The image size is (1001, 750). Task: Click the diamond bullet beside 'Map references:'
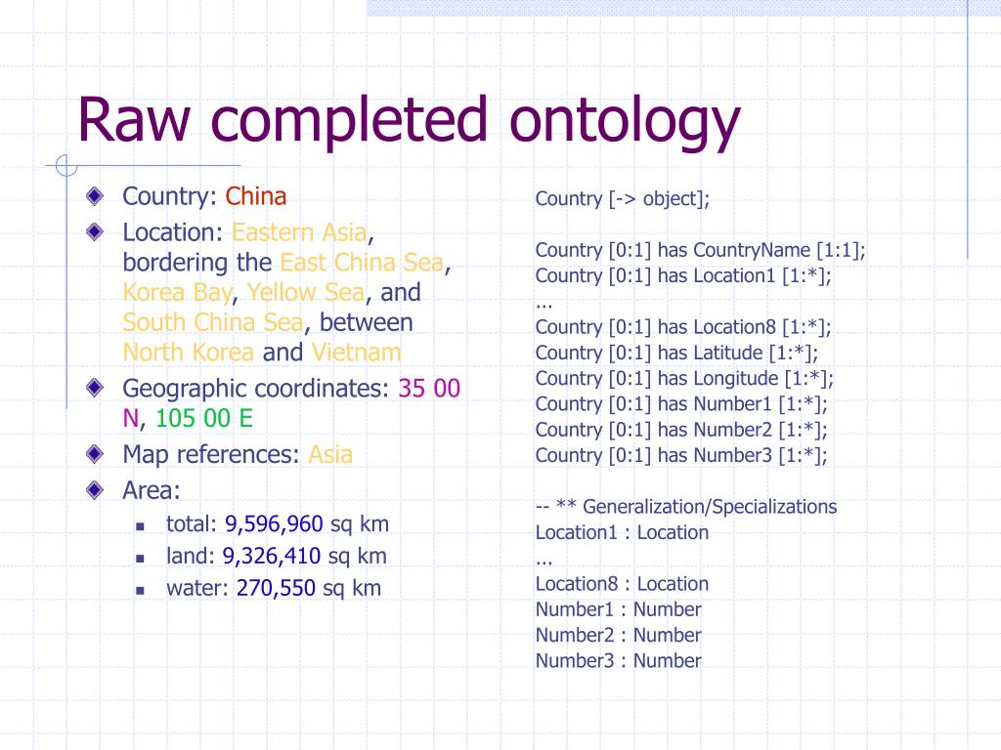[95, 454]
